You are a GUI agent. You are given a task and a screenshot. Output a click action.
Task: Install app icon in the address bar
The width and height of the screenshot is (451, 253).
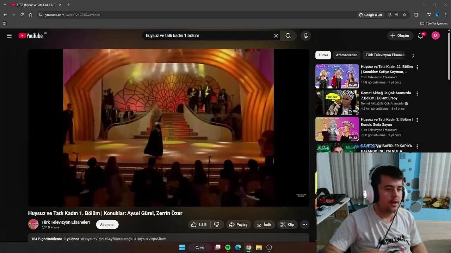[x=389, y=15]
